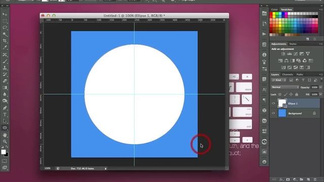
Task: Toggle type layer filter
Action: tap(303, 80)
